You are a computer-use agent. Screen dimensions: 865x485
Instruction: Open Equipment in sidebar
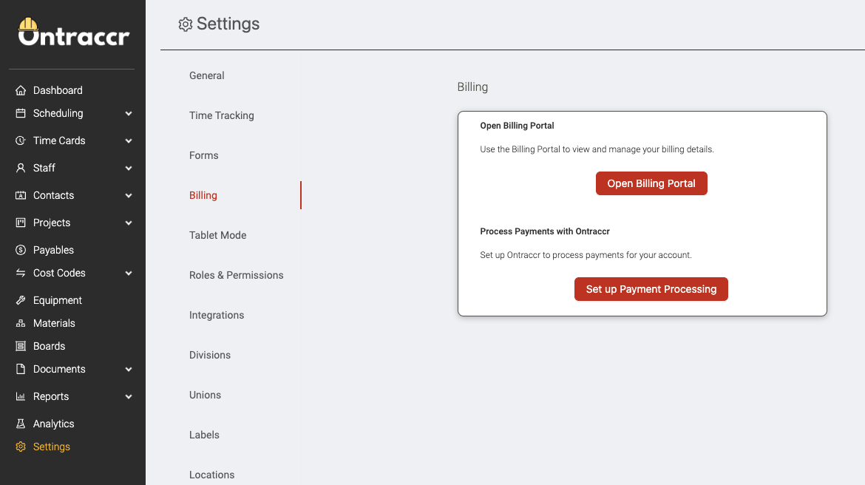[58, 300]
